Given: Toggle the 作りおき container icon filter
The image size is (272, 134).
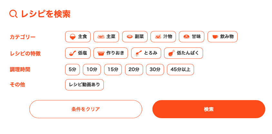Looking at the screenshot, I should coord(101,53).
